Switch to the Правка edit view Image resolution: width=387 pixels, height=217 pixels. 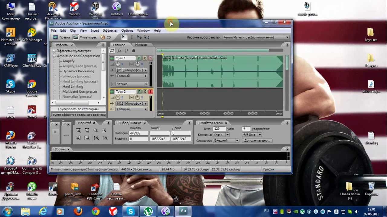tap(61, 37)
